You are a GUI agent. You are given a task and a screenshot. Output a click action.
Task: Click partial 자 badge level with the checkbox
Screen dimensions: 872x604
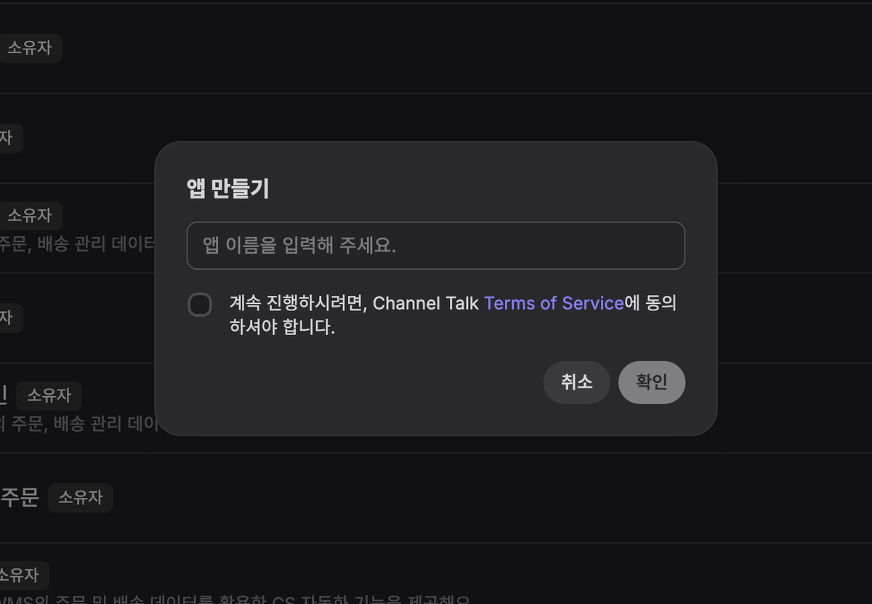[7, 318]
